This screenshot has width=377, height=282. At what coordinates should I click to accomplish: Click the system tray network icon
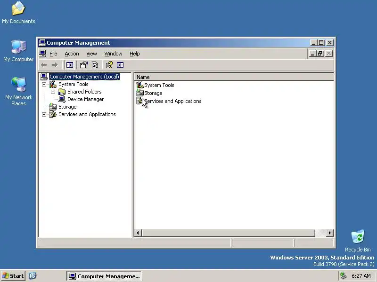coord(343,276)
